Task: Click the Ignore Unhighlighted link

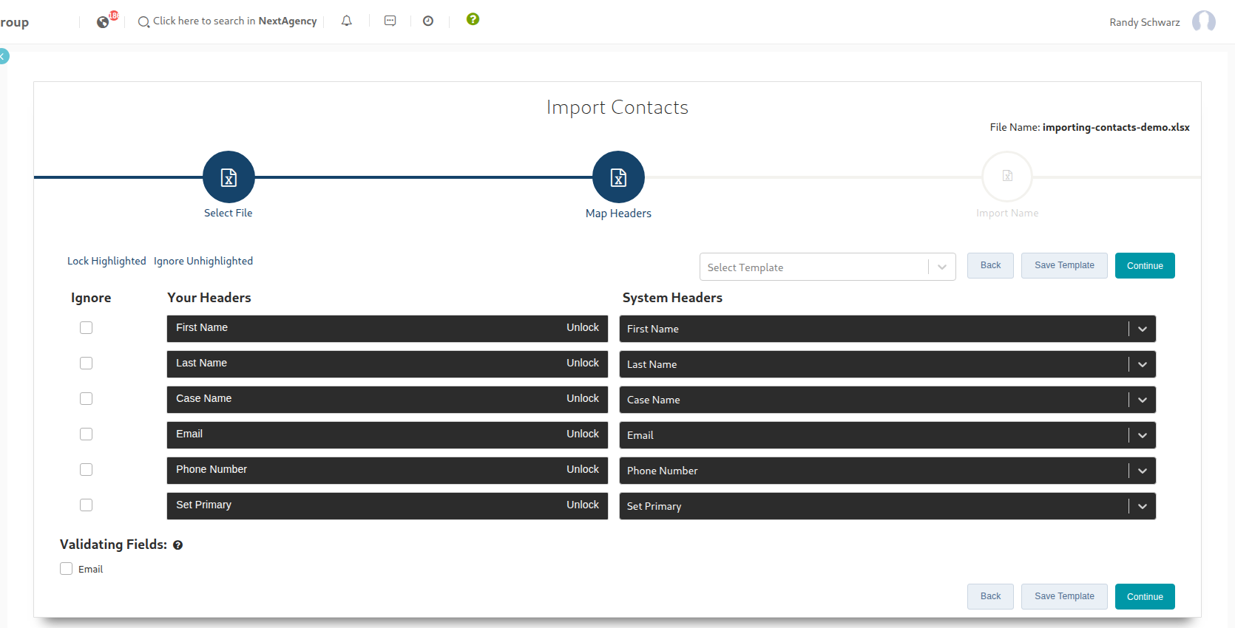Action: (x=203, y=261)
